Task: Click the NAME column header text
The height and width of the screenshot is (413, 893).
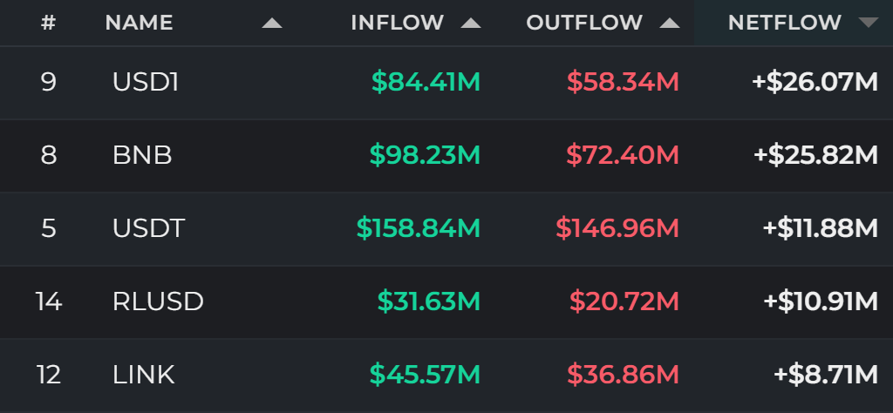Action: (x=139, y=23)
